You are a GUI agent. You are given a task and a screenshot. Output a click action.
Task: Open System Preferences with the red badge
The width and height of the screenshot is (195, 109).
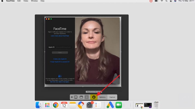pos(90,105)
